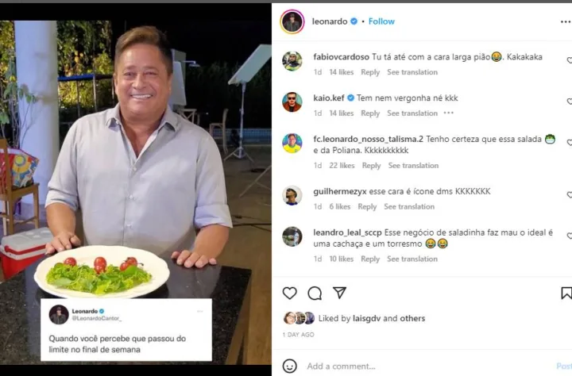Save post with bookmark icon

[566, 294]
